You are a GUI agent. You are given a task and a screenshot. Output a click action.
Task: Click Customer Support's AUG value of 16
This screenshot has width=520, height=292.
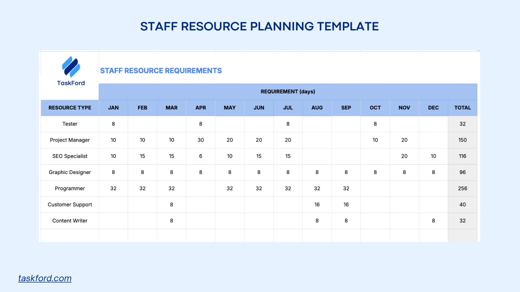pyautogui.click(x=317, y=204)
